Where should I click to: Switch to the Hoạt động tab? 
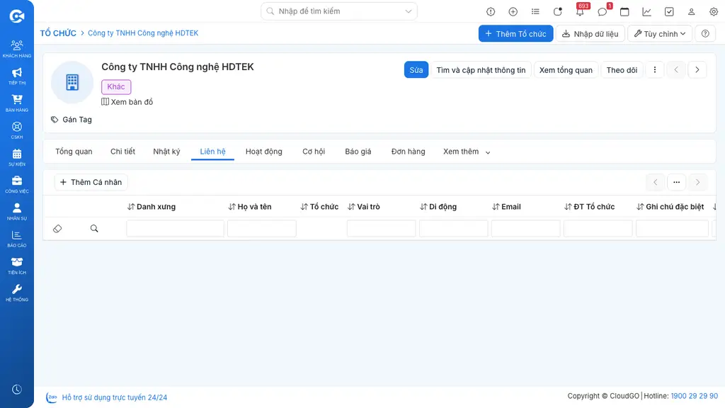(x=263, y=152)
